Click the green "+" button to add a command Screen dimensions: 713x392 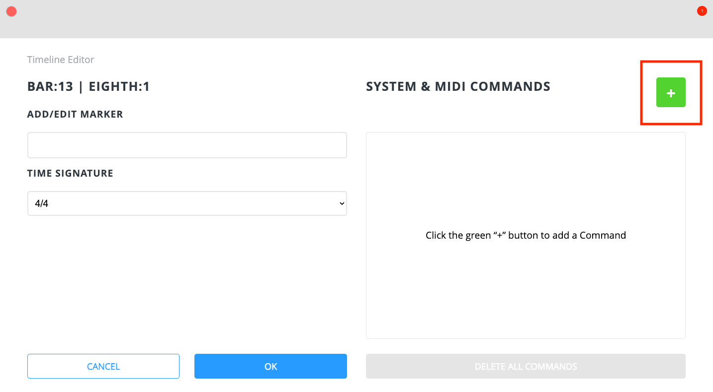coord(671,92)
